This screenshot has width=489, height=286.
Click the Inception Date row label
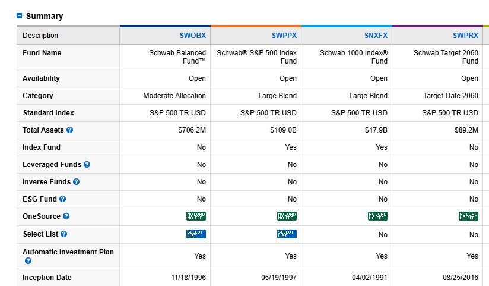[47, 278]
